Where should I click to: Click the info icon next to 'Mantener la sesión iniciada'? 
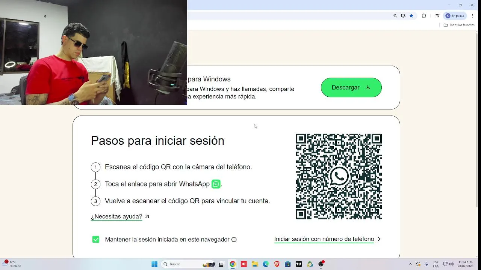coord(234,240)
